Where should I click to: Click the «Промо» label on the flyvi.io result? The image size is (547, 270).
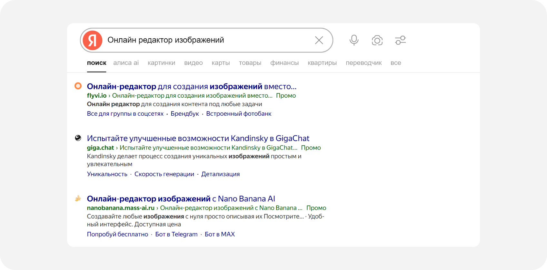point(286,96)
